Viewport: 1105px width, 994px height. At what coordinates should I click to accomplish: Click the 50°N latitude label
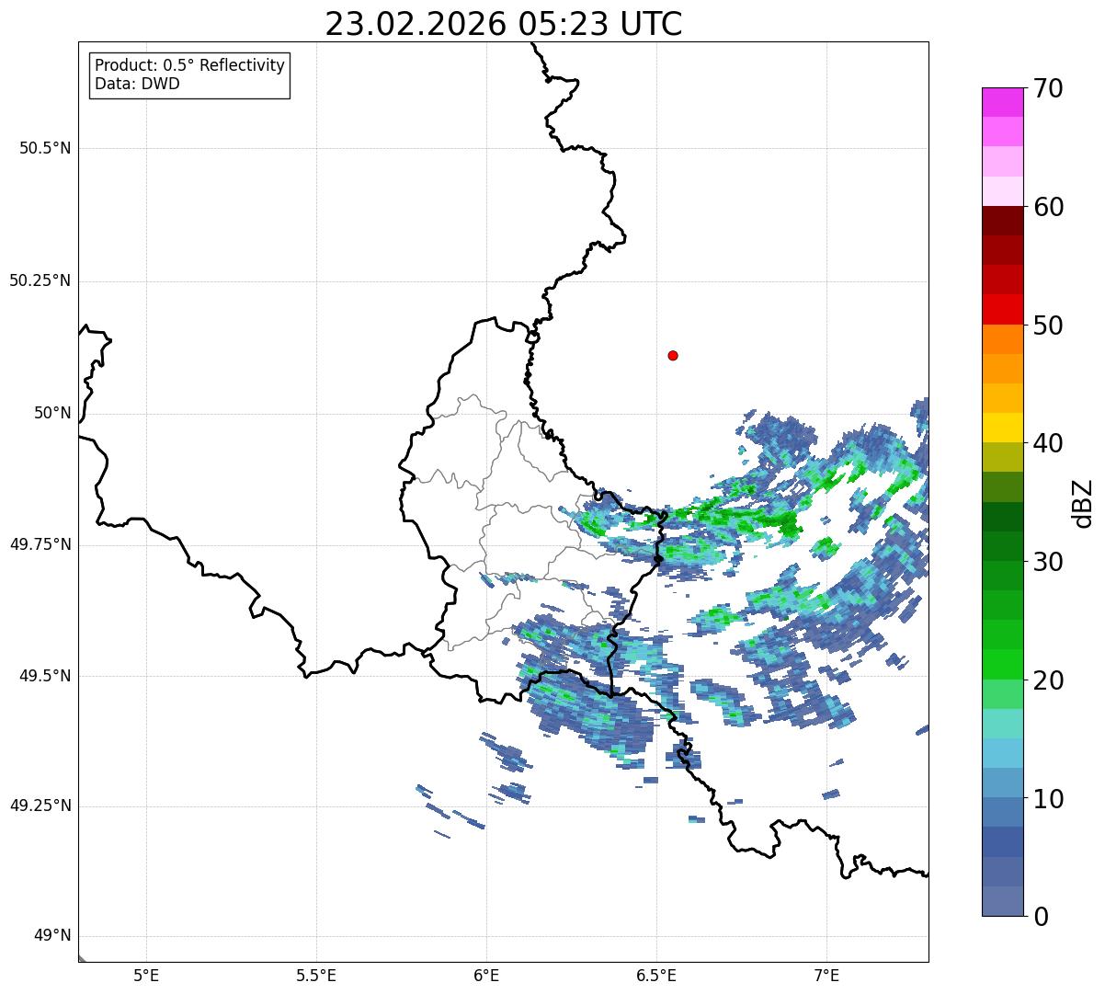tap(52, 413)
